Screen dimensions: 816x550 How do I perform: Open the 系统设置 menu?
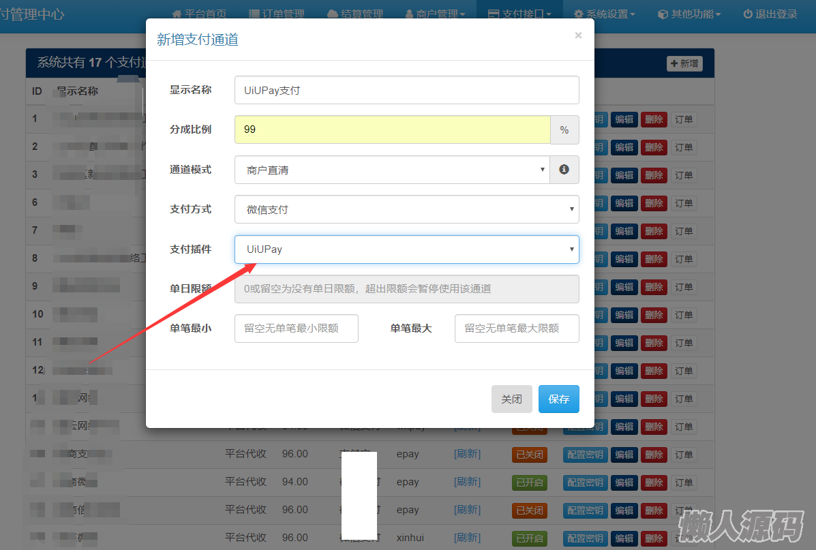[604, 14]
